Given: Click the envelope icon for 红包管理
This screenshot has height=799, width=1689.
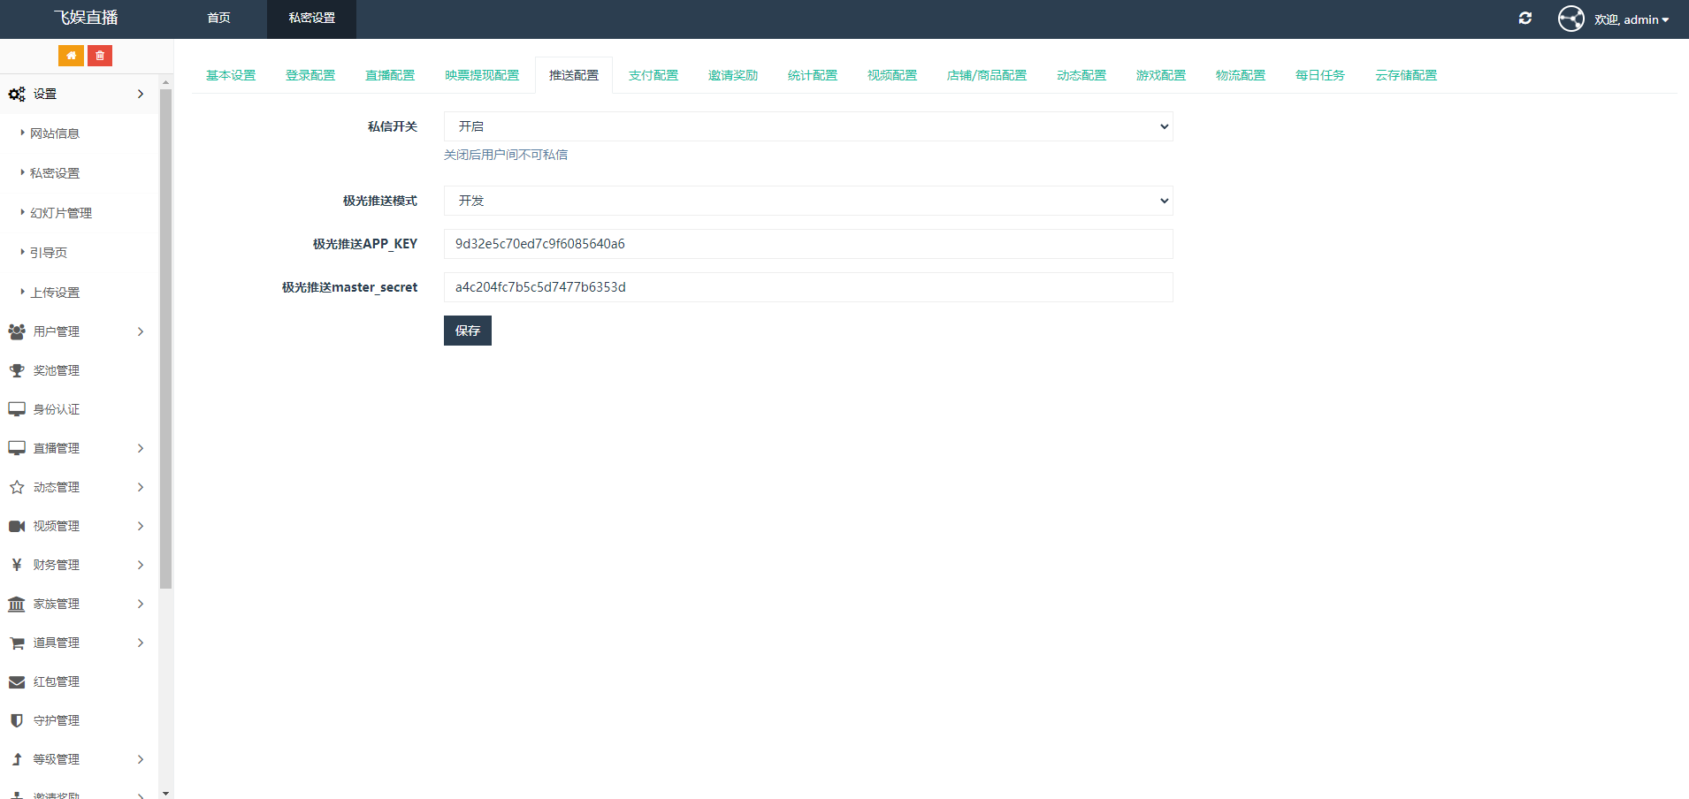Looking at the screenshot, I should click(x=17, y=682).
